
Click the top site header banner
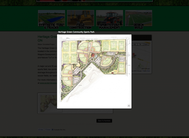pos(94,1)
